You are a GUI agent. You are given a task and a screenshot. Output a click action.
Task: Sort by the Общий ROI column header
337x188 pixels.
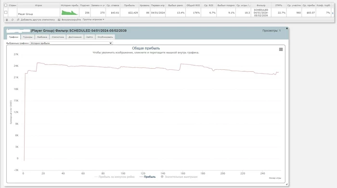[x=193, y=5]
